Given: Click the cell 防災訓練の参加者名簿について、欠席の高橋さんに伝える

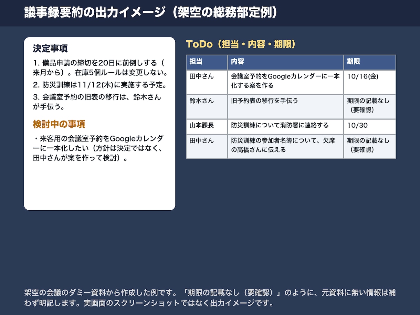Looking at the screenshot, I should pyautogui.click(x=285, y=146).
